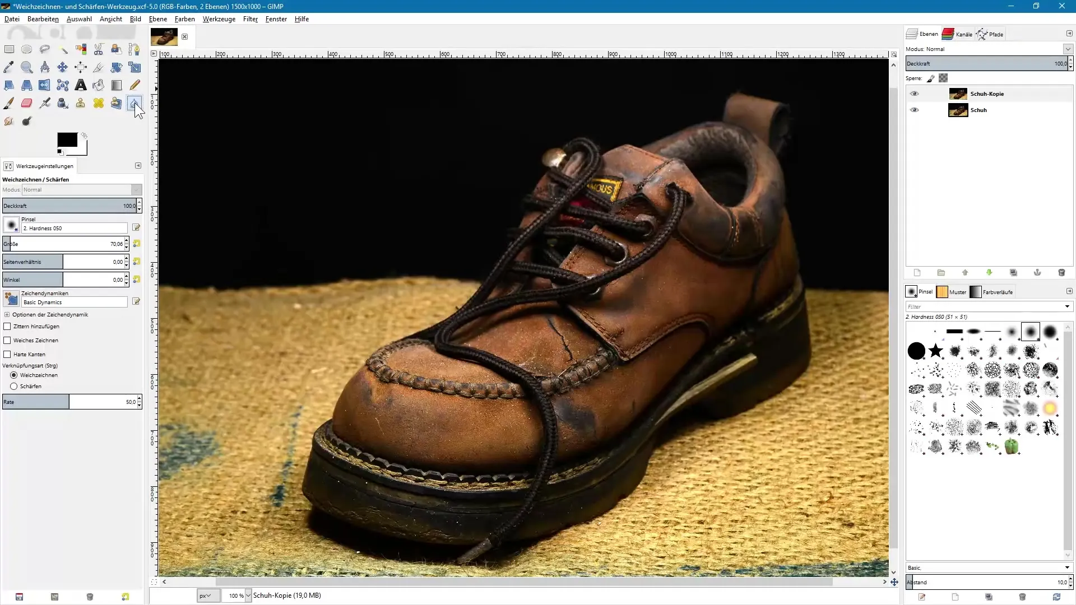Select the Scissors selection tool
Viewport: 1076px width, 605px height.
point(99,49)
